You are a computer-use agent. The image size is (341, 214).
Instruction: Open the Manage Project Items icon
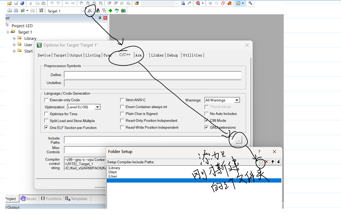(98, 11)
